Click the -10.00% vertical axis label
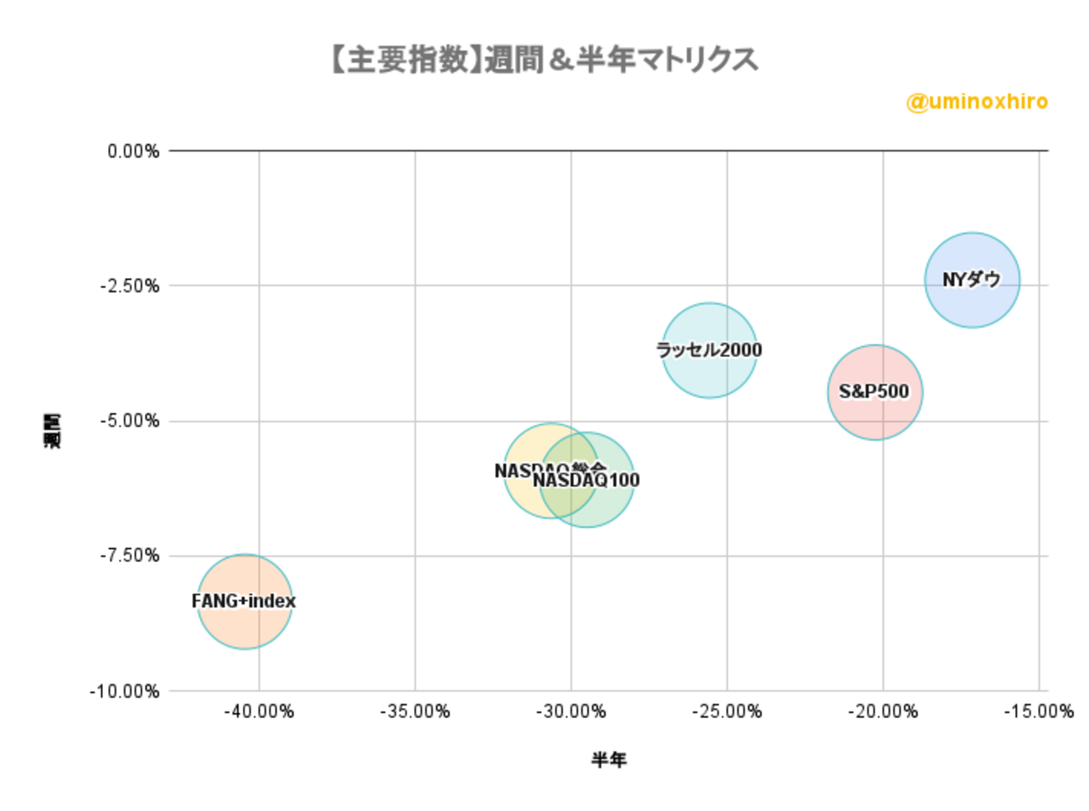This screenshot has height=811, width=1089. pos(125,692)
